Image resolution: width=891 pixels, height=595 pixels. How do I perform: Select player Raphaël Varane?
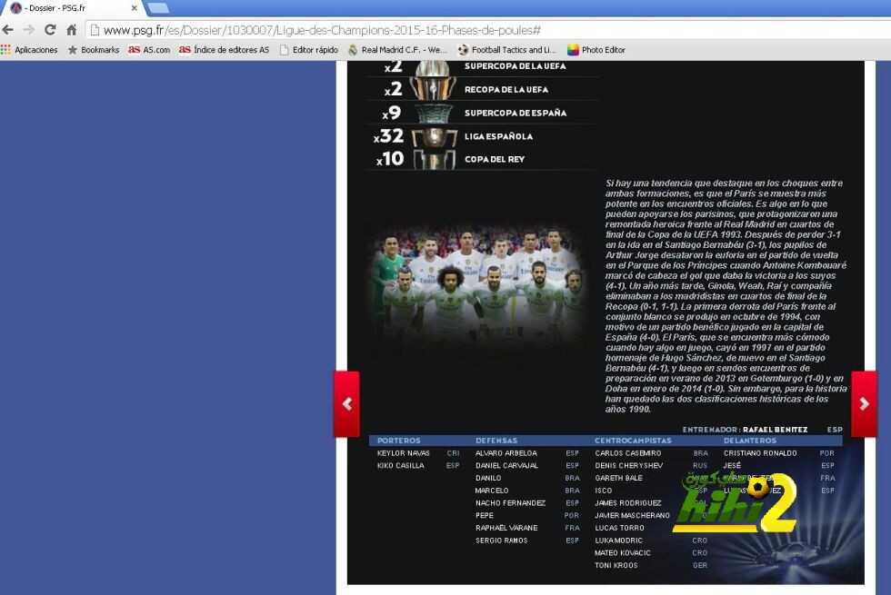(x=507, y=528)
